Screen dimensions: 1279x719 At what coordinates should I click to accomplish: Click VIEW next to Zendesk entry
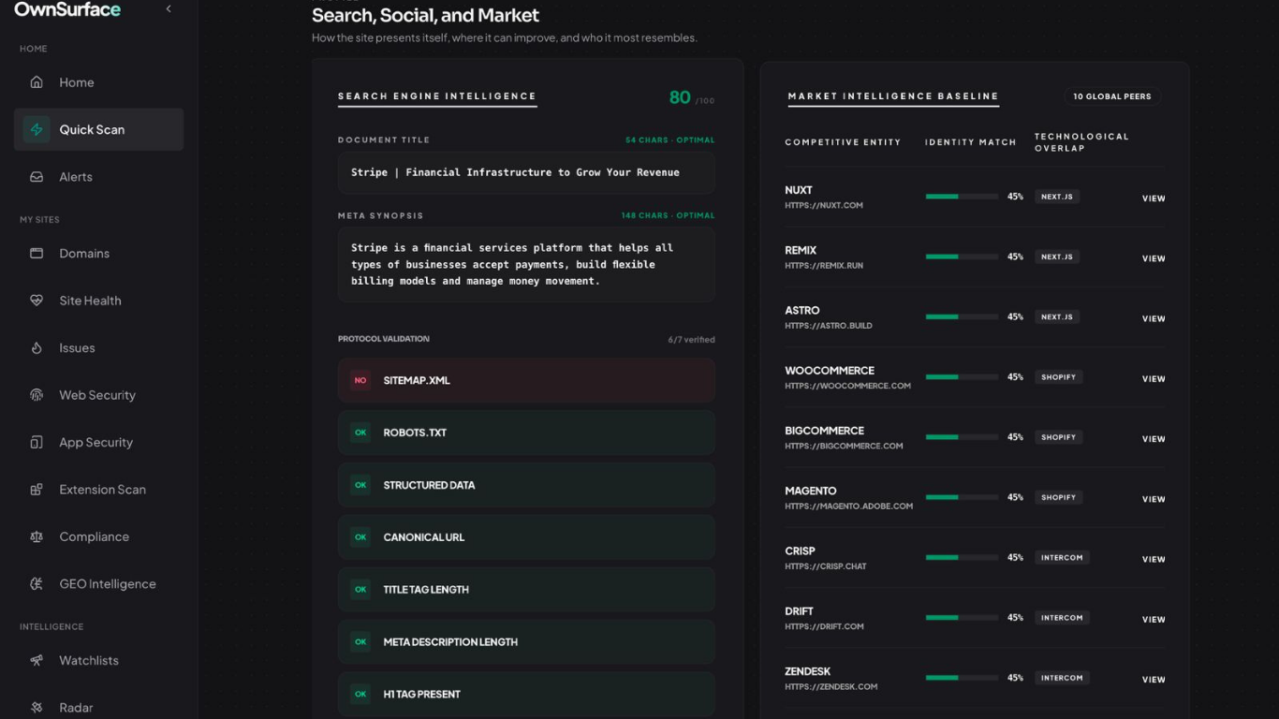tap(1154, 680)
